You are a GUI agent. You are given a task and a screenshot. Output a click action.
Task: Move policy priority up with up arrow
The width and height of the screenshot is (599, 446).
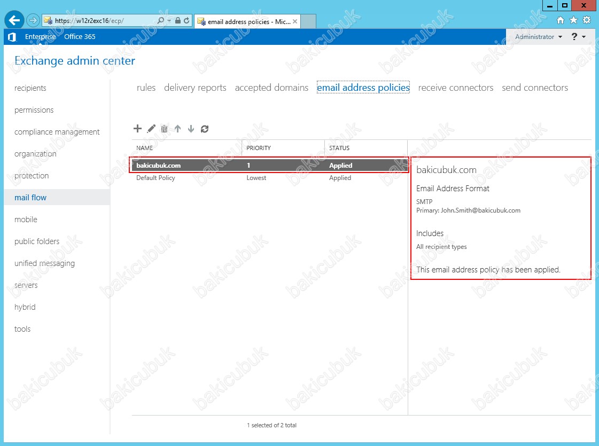[177, 129]
